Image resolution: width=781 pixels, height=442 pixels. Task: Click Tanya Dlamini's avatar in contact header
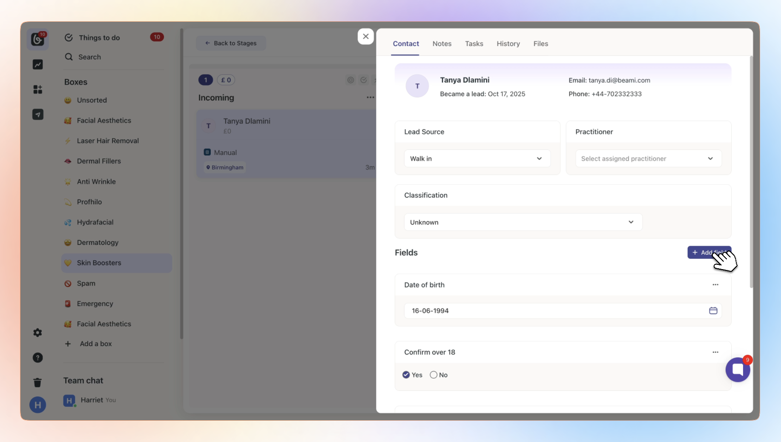417,86
